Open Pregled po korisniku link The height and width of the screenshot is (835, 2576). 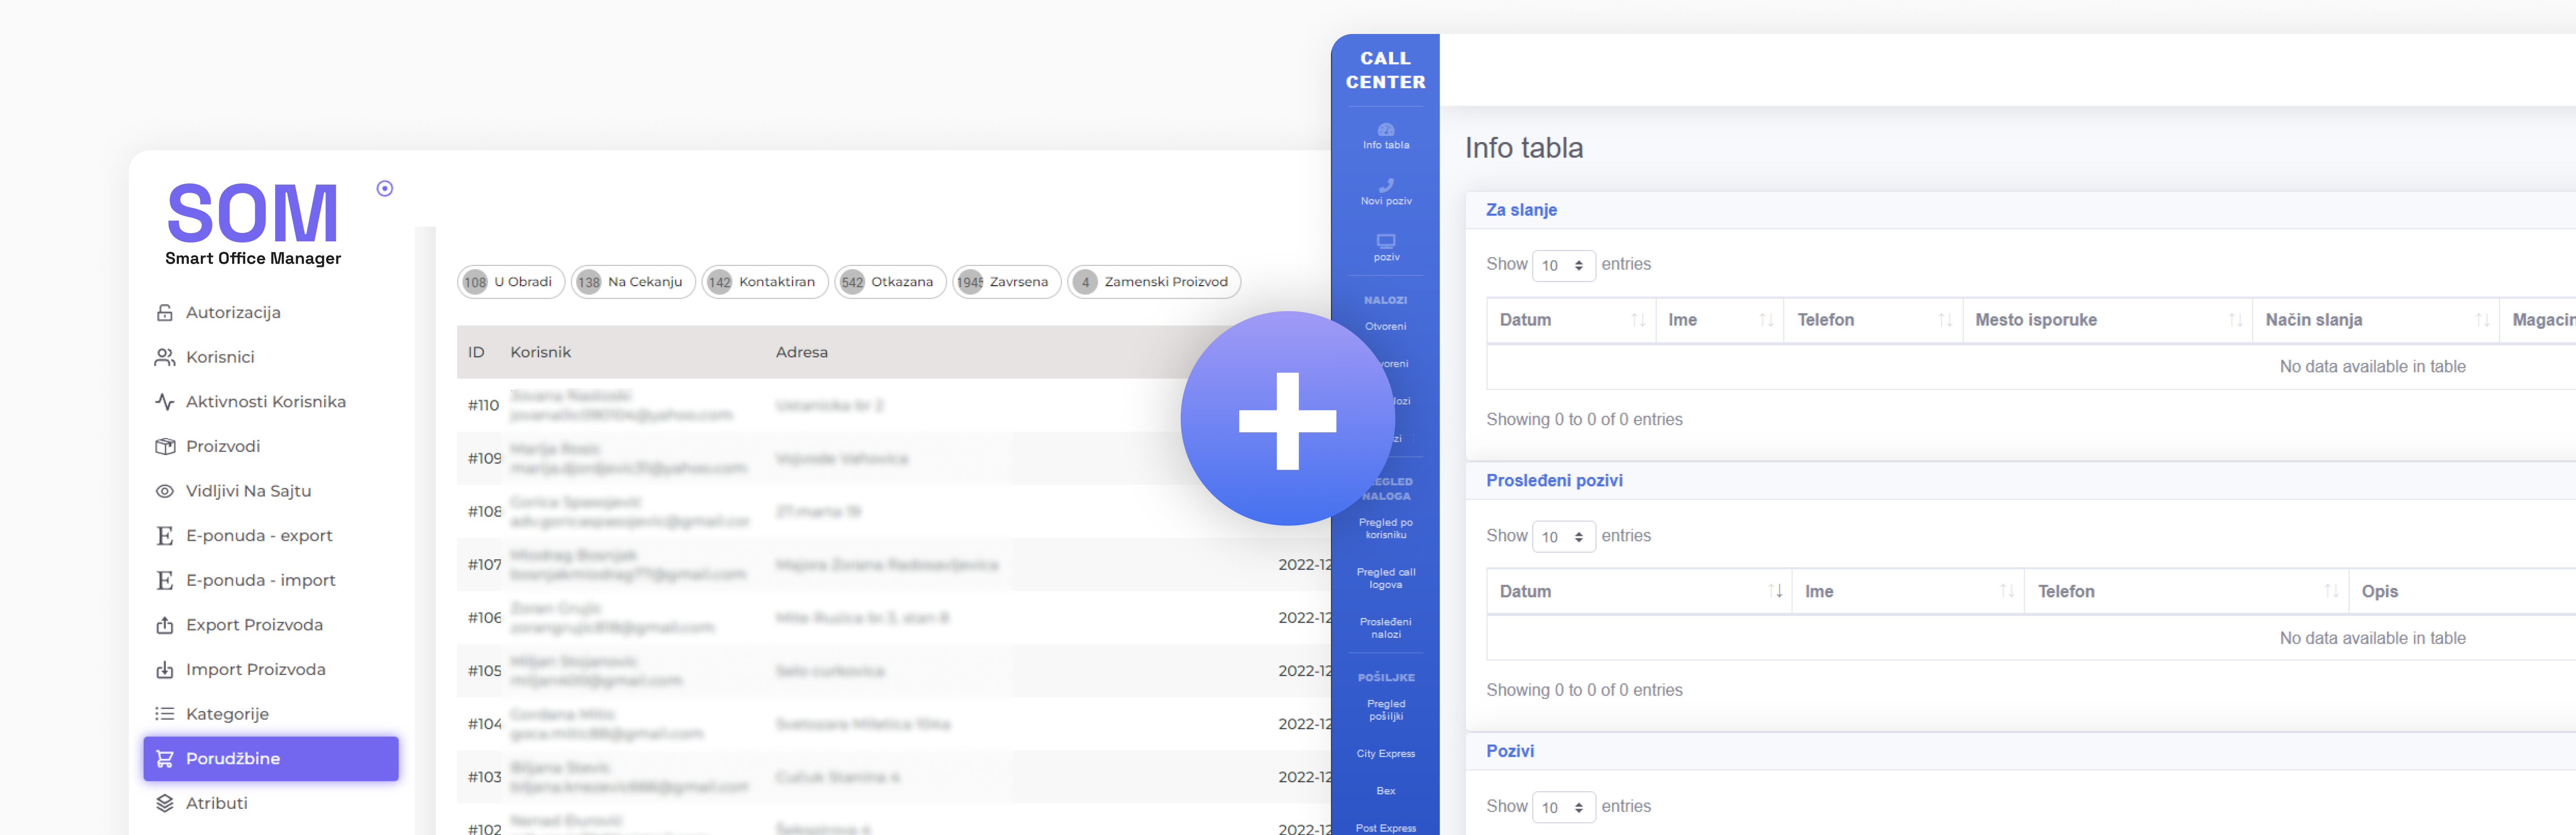click(x=1385, y=529)
